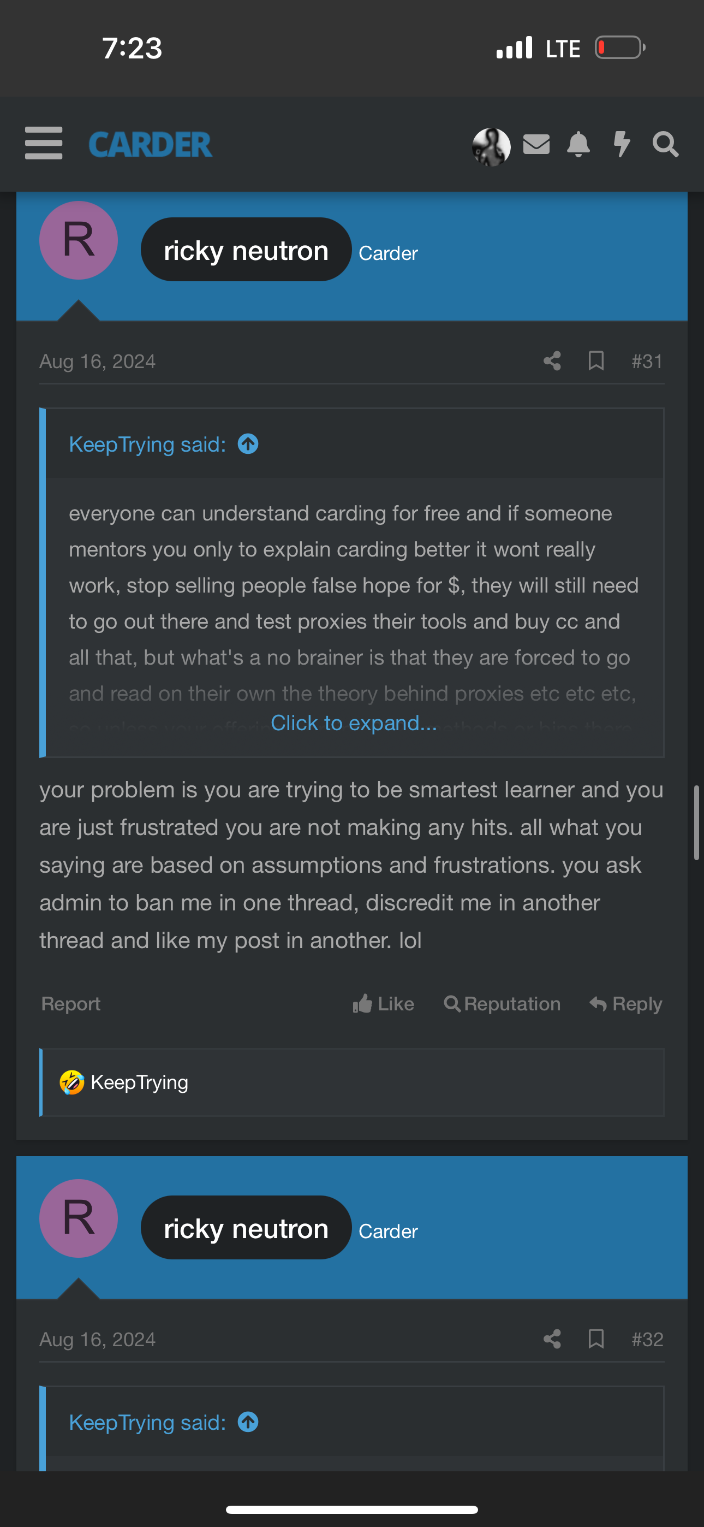Screen dimensions: 704x1527
Task: Check the notifications bell icon
Action: [x=578, y=144]
